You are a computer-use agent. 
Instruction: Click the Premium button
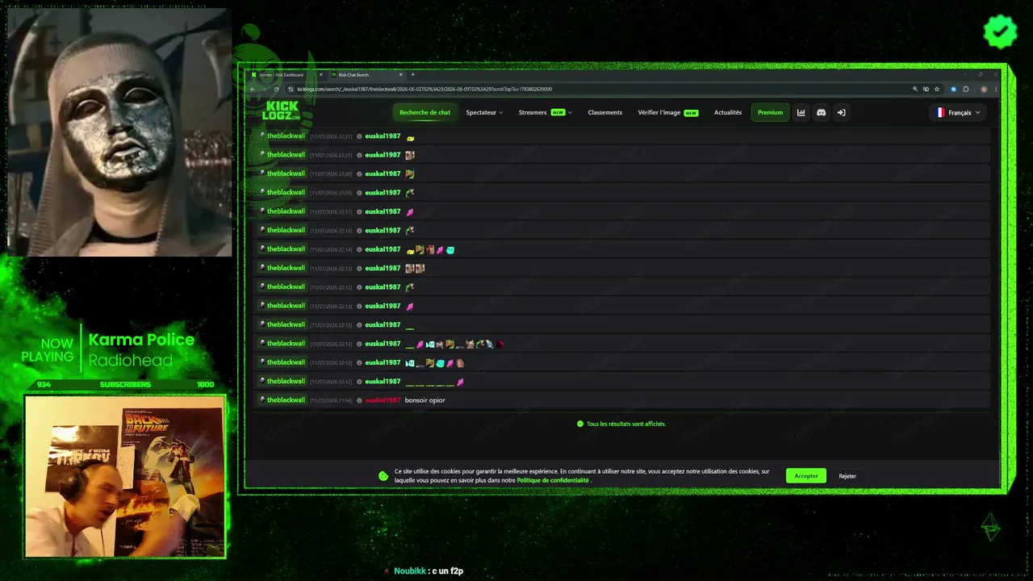tap(770, 113)
